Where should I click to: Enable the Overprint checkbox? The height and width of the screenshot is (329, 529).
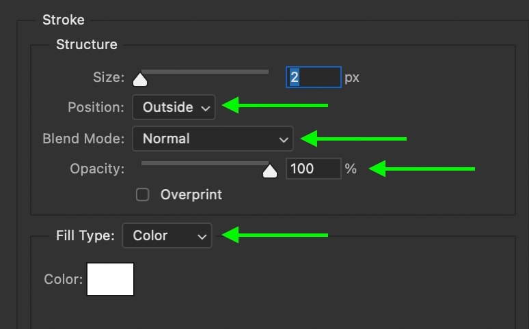click(x=142, y=195)
